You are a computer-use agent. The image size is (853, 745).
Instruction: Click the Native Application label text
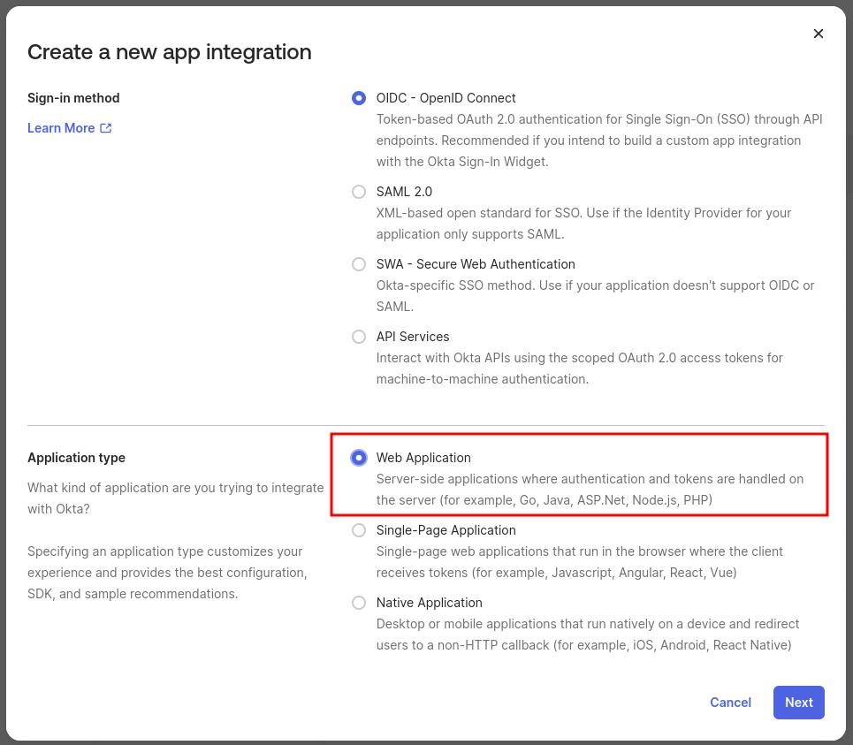point(429,603)
